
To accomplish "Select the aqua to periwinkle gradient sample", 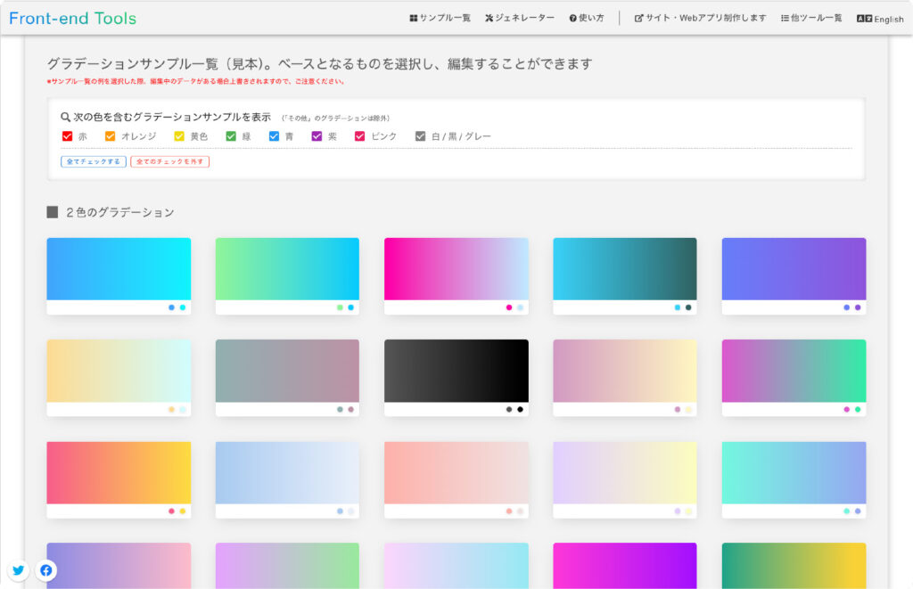I will click(794, 479).
